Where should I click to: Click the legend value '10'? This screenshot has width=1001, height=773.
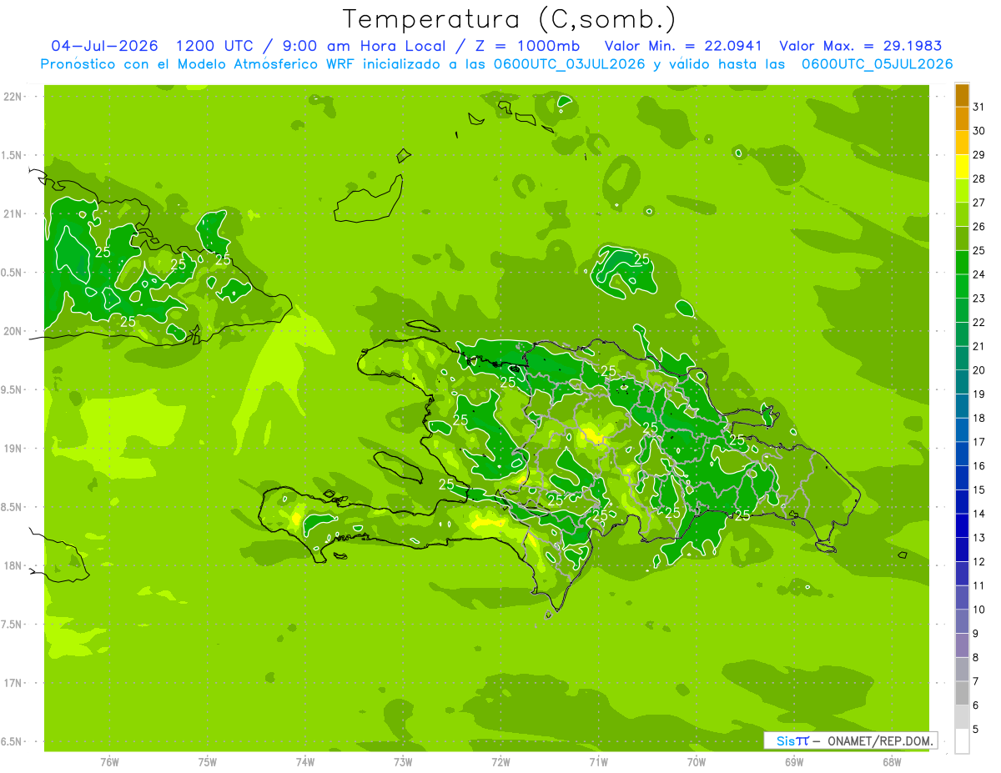point(979,610)
